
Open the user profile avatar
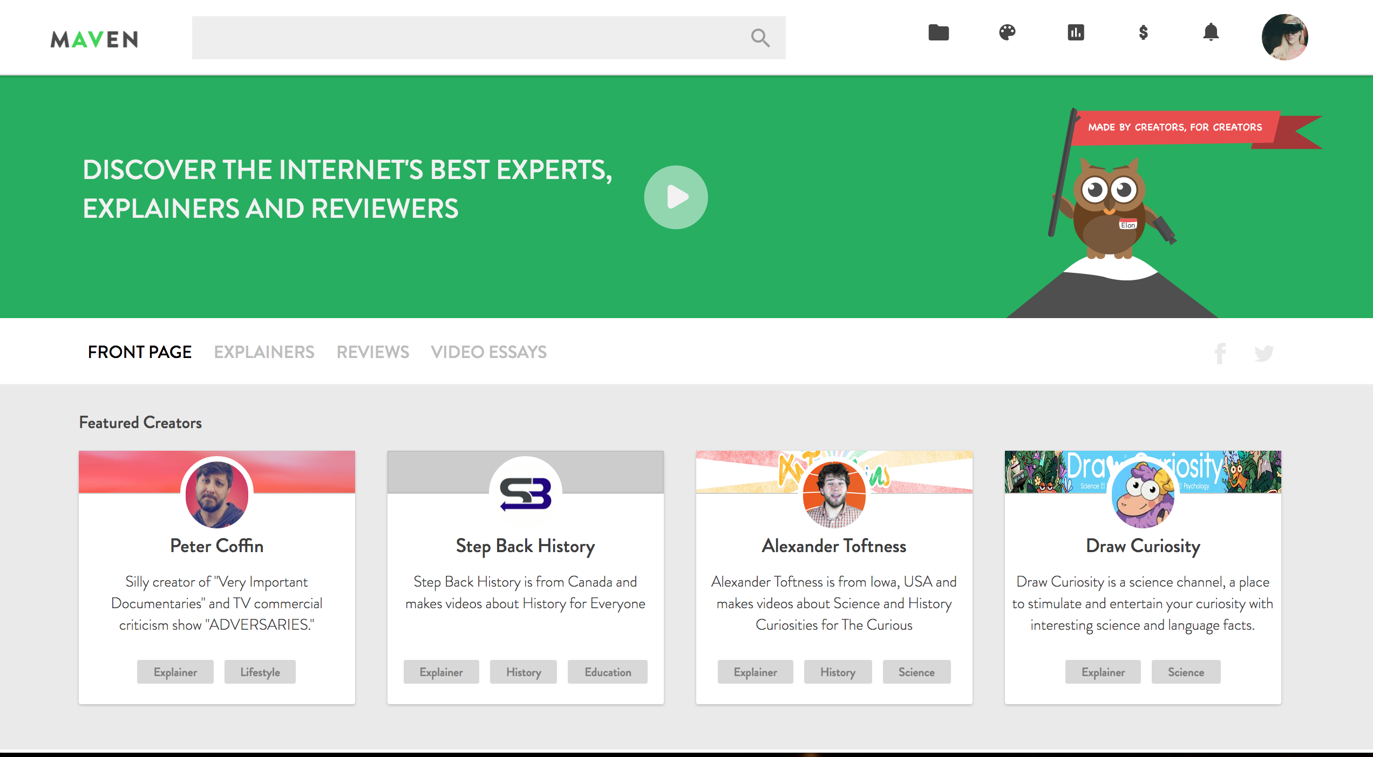pos(1284,37)
